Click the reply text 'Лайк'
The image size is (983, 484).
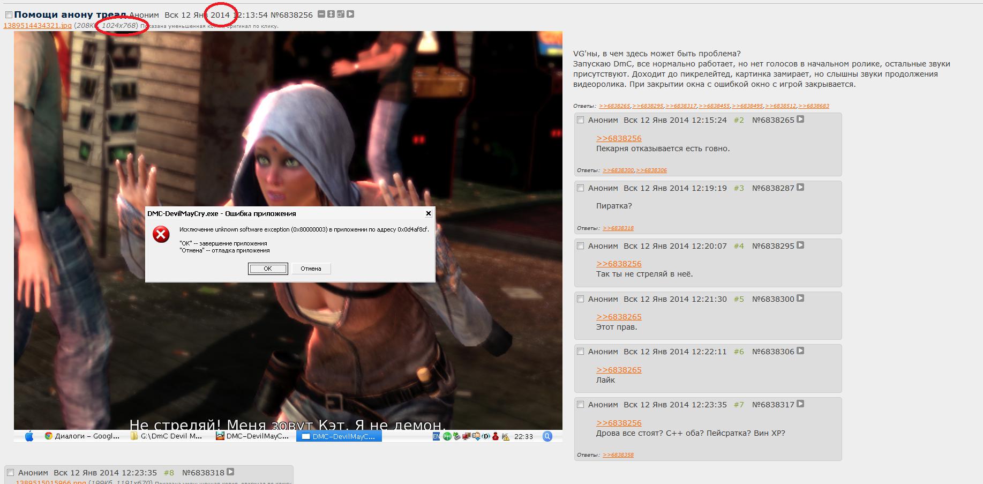(605, 380)
